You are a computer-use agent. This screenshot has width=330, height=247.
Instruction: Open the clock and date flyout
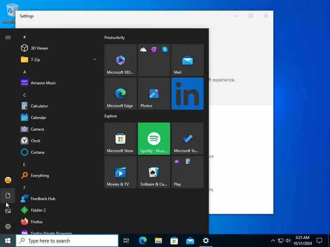pos(302,241)
